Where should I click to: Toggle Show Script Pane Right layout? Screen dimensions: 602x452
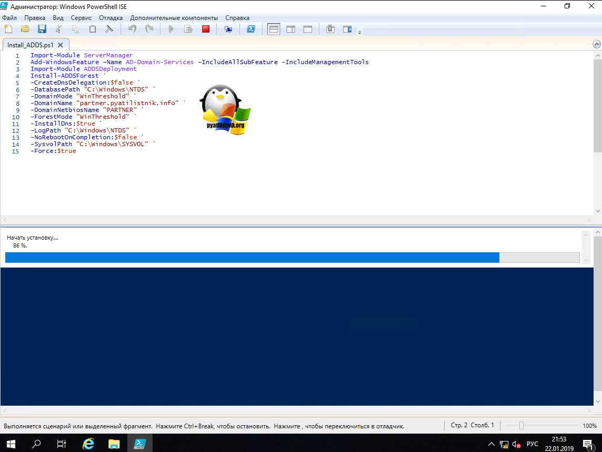pyautogui.click(x=290, y=29)
